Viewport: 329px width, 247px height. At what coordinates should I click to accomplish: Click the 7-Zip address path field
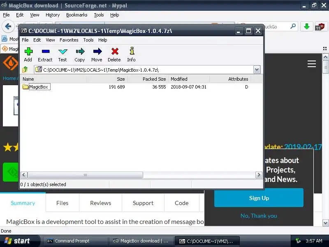coord(144,70)
